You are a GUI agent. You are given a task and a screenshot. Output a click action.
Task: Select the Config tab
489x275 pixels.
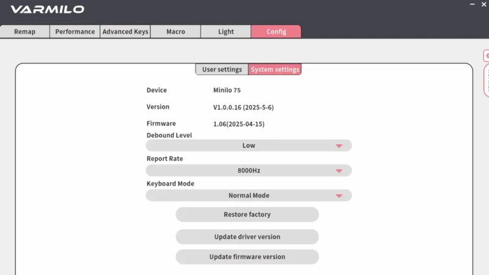[276, 32]
